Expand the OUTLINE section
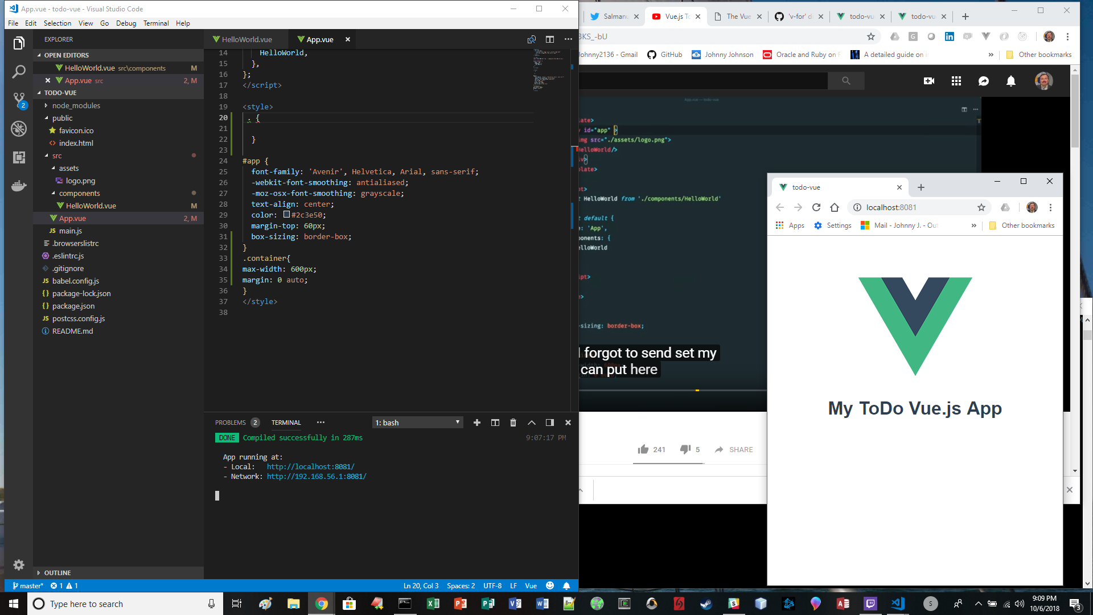1093x615 pixels. pyautogui.click(x=57, y=573)
